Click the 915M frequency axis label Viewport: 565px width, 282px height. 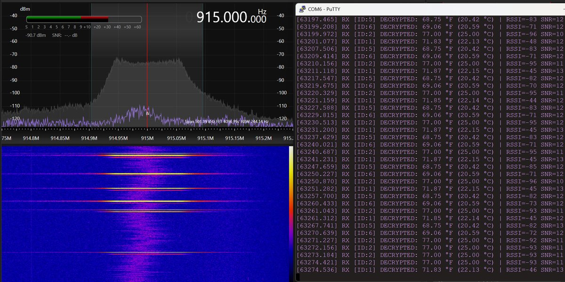147,138
